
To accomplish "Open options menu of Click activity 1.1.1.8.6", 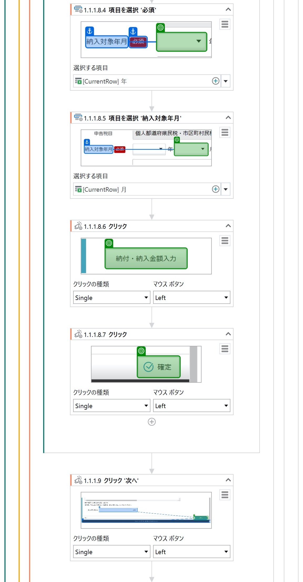I will (225, 241).
